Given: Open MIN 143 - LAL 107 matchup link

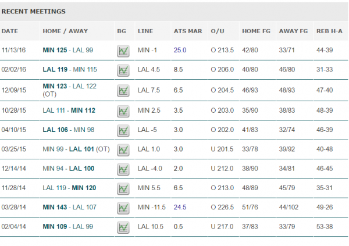Looking at the screenshot, I should (69, 207).
